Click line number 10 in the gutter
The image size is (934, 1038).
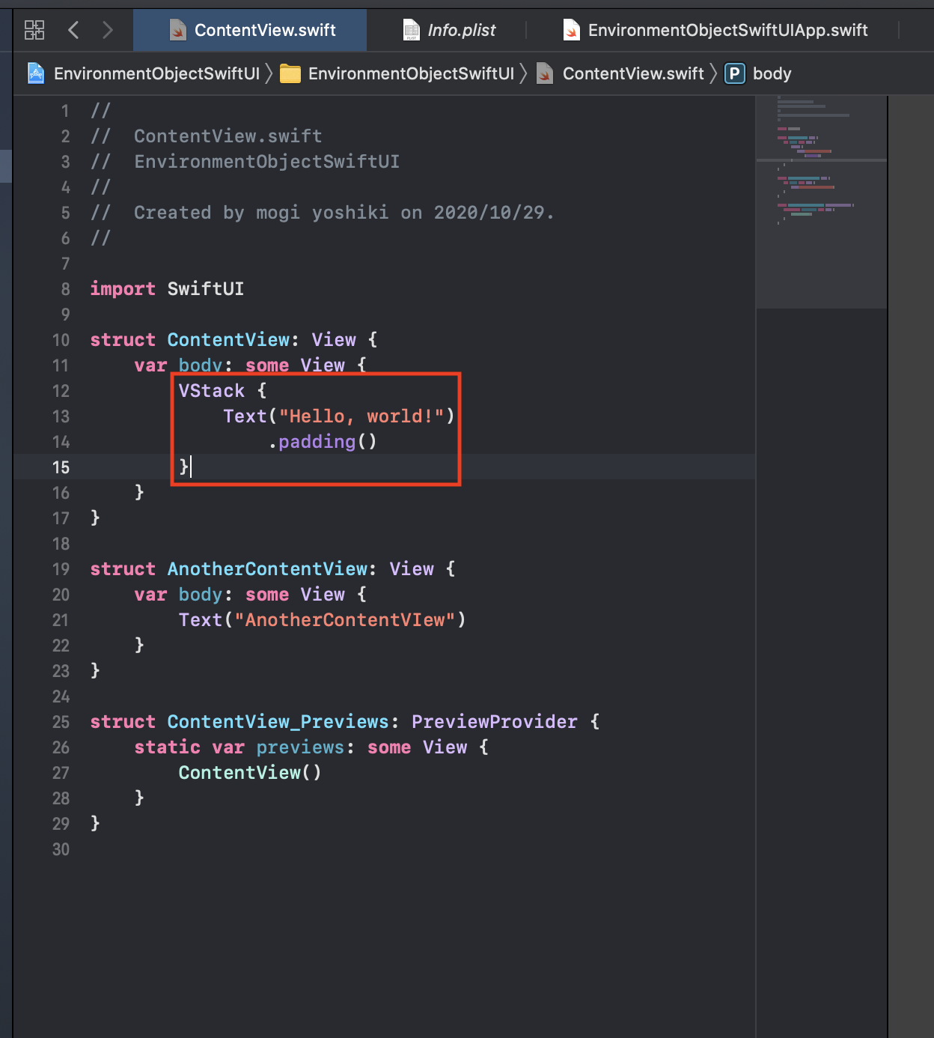(x=61, y=340)
